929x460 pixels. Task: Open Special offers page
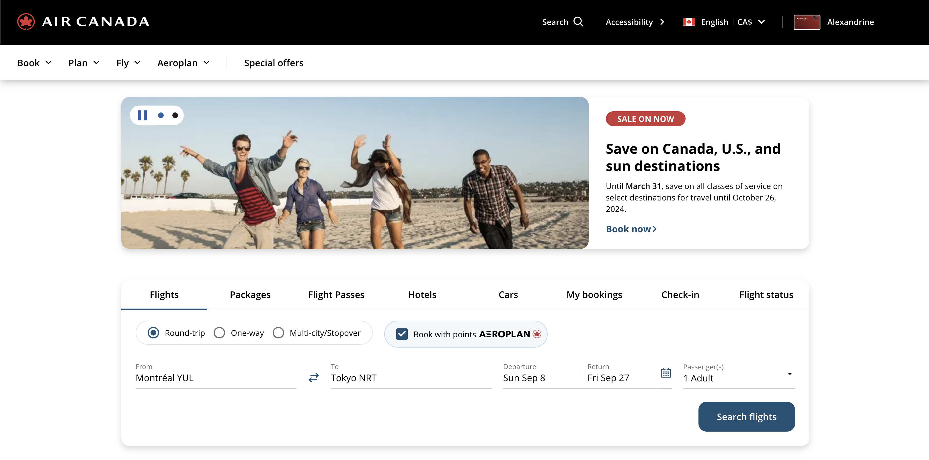pyautogui.click(x=274, y=63)
